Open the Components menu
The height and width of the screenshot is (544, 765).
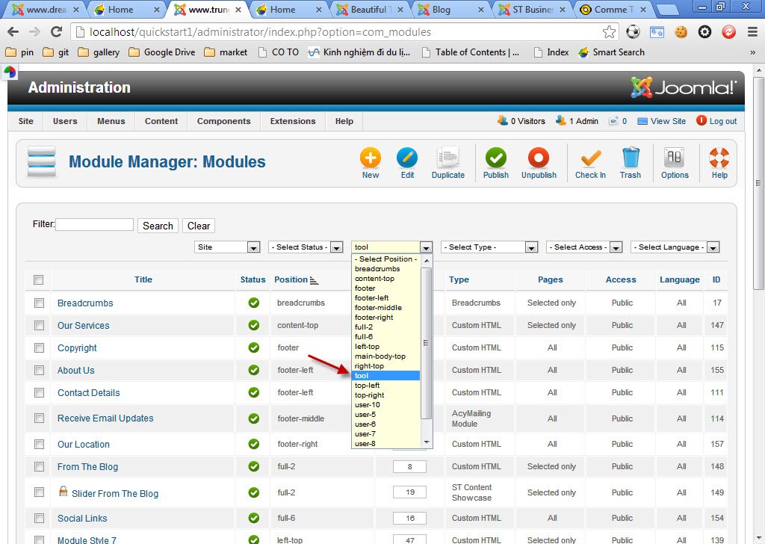point(223,121)
